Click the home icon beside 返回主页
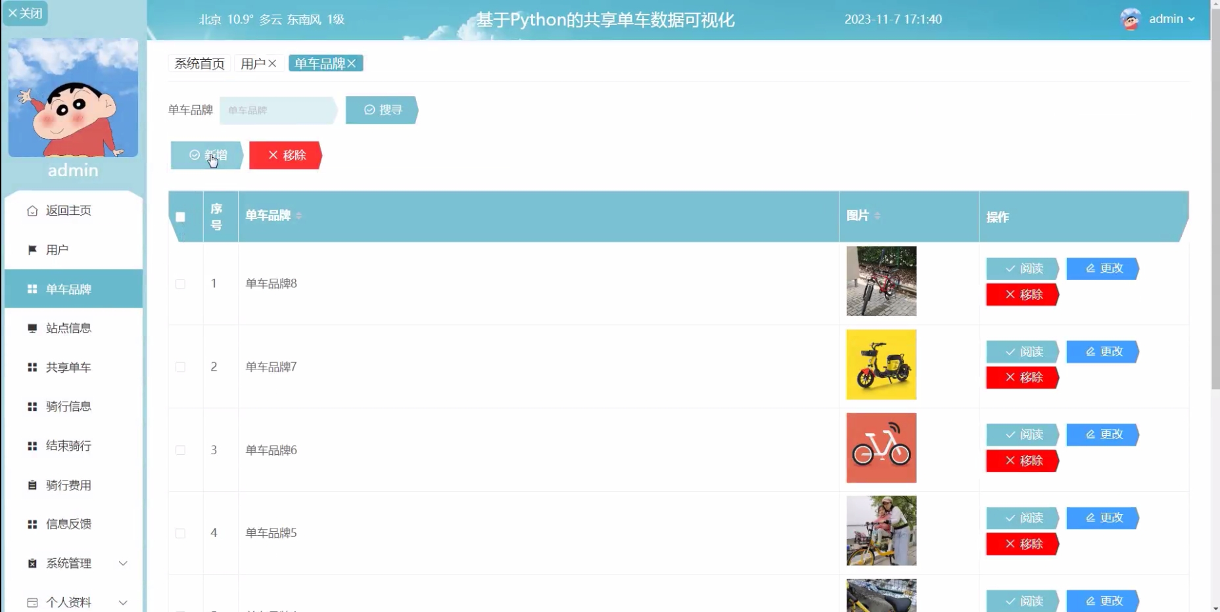 tap(32, 211)
